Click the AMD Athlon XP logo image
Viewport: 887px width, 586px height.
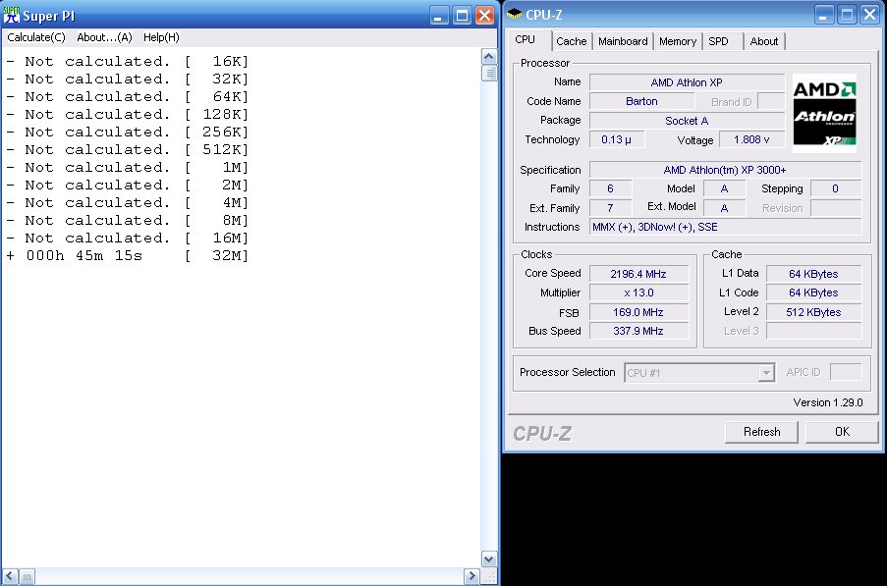point(824,113)
